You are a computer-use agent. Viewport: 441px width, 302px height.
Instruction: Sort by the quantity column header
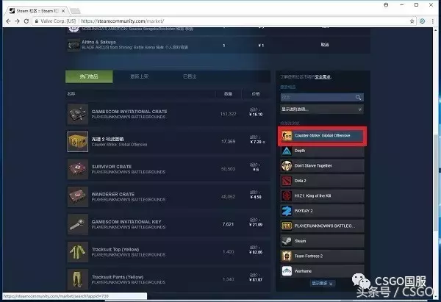pyautogui.click(x=228, y=94)
